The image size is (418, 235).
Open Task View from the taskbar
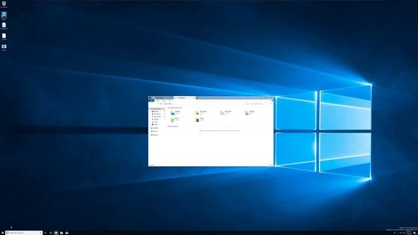click(x=45, y=233)
